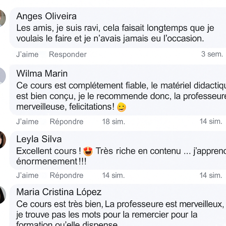Click Anges Oliveira's profile picture

(2, 18)
